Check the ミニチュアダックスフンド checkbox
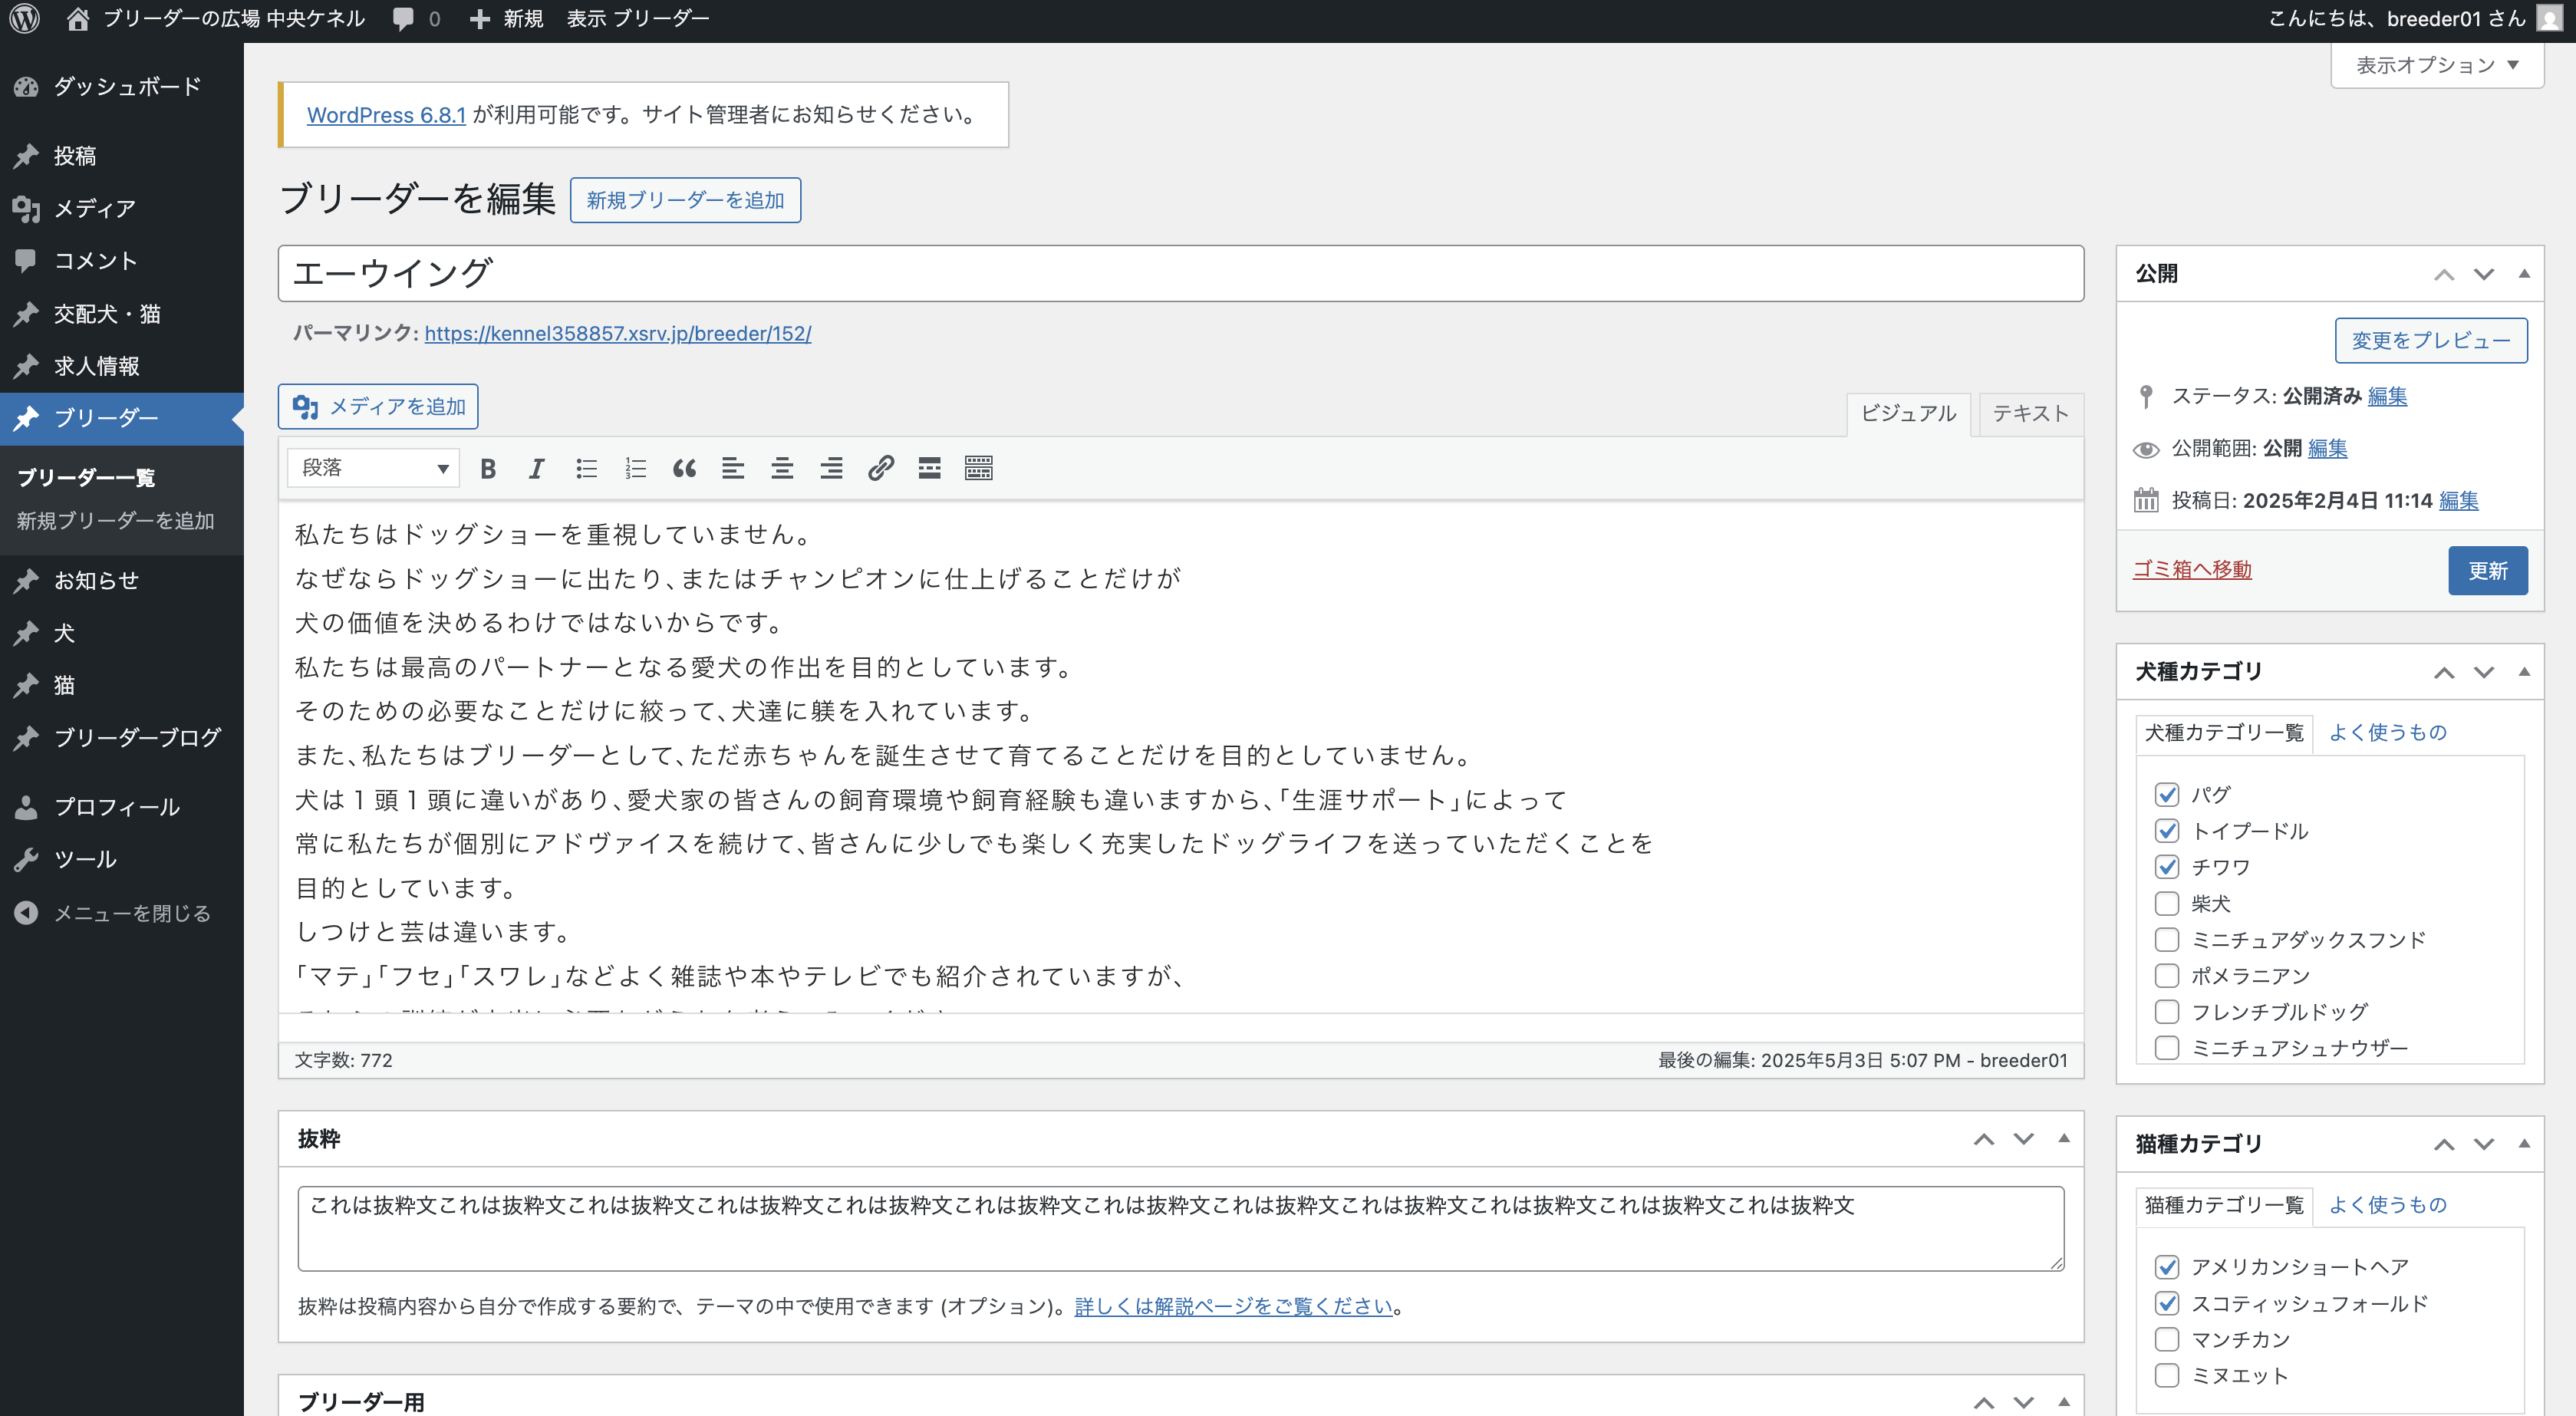The width and height of the screenshot is (2576, 1416). click(x=2166, y=940)
